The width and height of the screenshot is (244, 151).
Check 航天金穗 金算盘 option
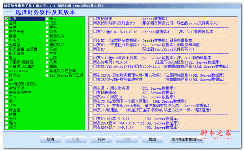7,49
